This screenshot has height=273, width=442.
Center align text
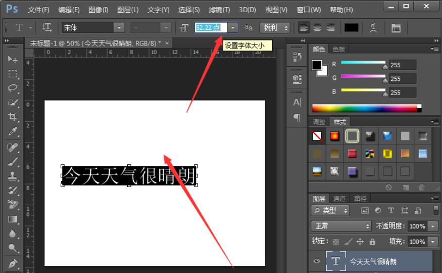coord(317,27)
